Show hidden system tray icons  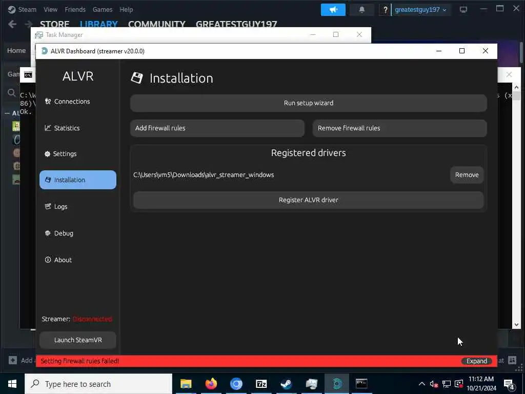tap(422, 384)
